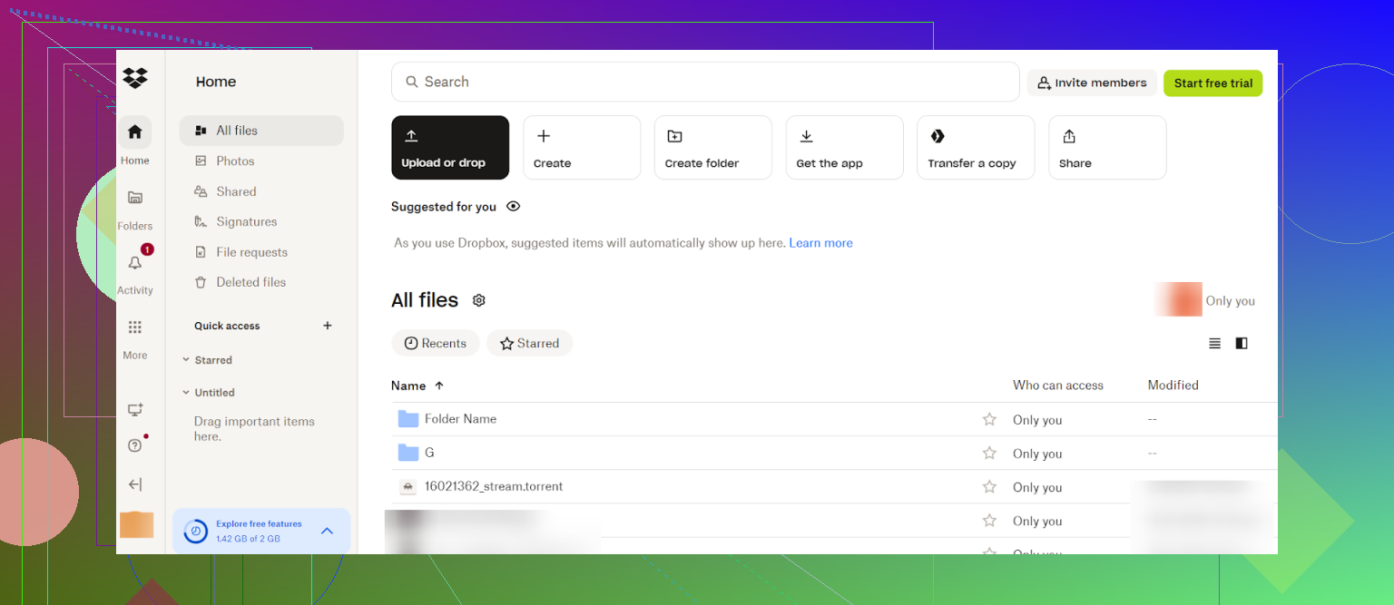Click the Modified column header

click(x=1173, y=385)
